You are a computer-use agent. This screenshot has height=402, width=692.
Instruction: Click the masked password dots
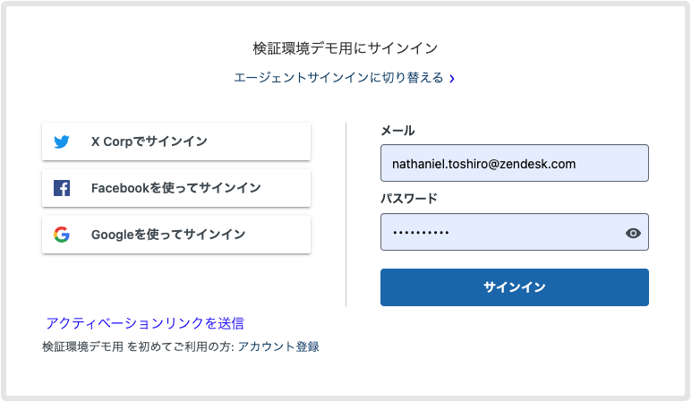tap(421, 233)
